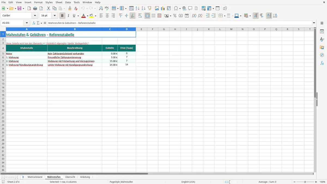
Task: Increase indent
Action: coord(208,16)
